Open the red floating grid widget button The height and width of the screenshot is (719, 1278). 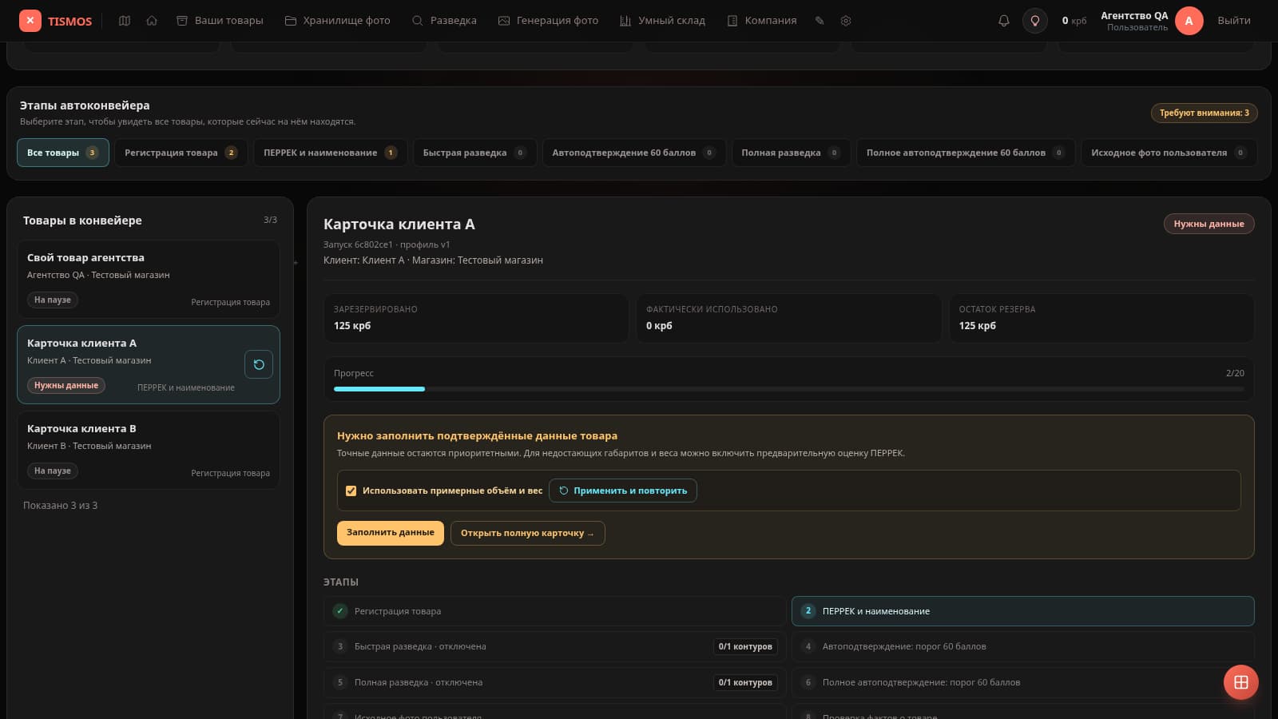(x=1241, y=682)
